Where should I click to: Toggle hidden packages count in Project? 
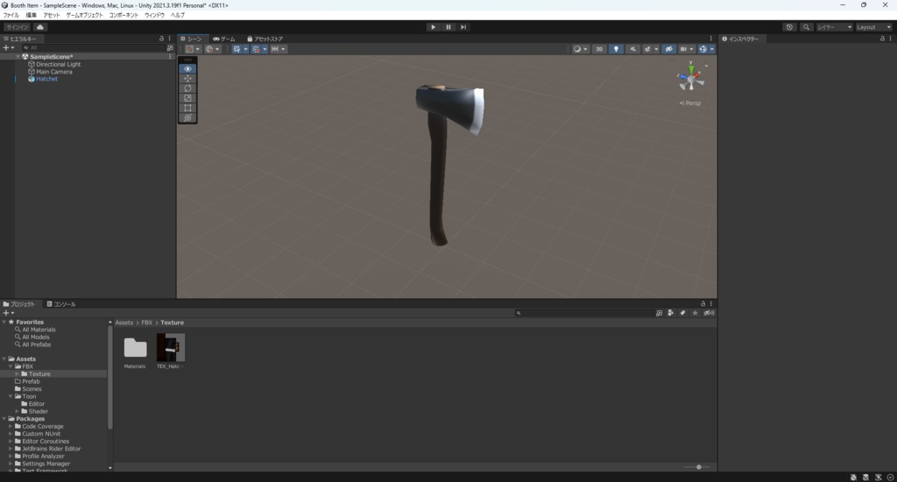pyautogui.click(x=710, y=313)
